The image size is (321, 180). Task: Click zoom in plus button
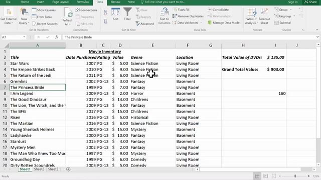(308, 176)
